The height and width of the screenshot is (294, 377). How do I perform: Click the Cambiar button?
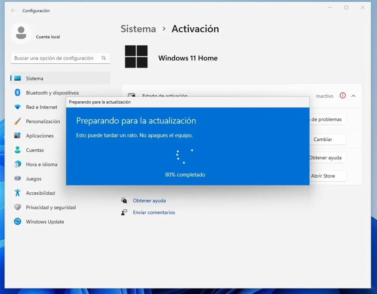[x=327, y=139]
